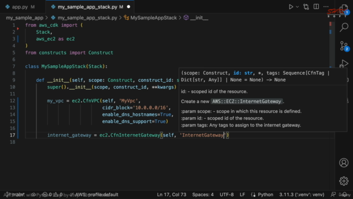Click my_sample_app folder in breadcrumb
Screen dimensions: 353x199
coord(24,18)
